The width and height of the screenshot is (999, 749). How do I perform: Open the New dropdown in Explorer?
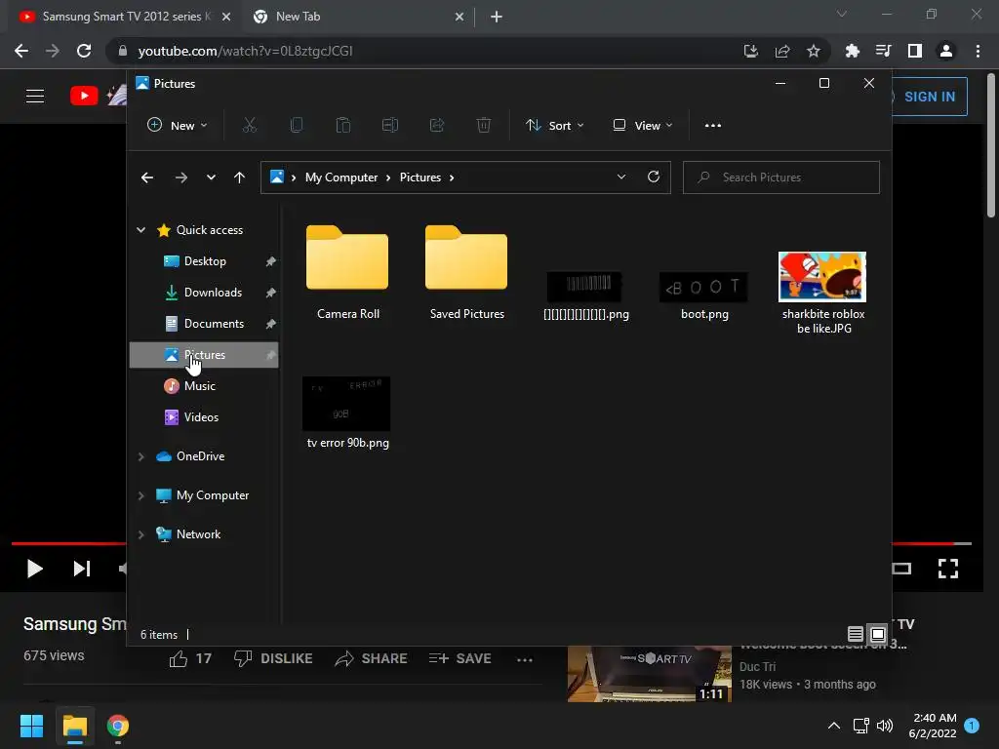click(178, 126)
